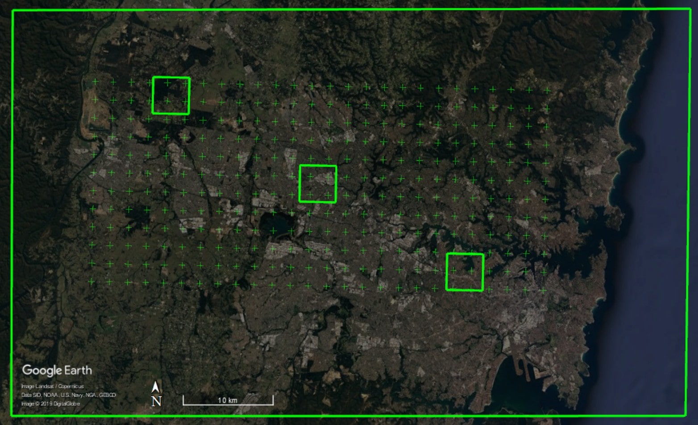This screenshot has height=425, width=698.
Task: Select the central green square sample box
Action: [x=317, y=184]
